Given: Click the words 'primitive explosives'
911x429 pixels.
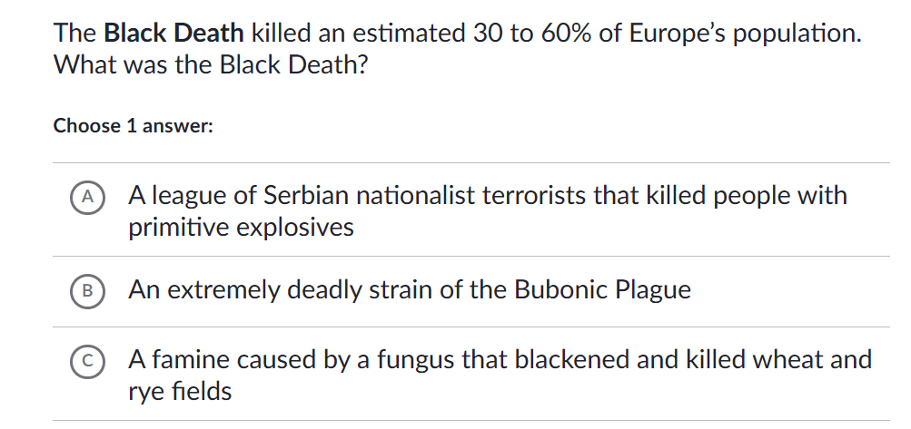Looking at the screenshot, I should tap(241, 227).
